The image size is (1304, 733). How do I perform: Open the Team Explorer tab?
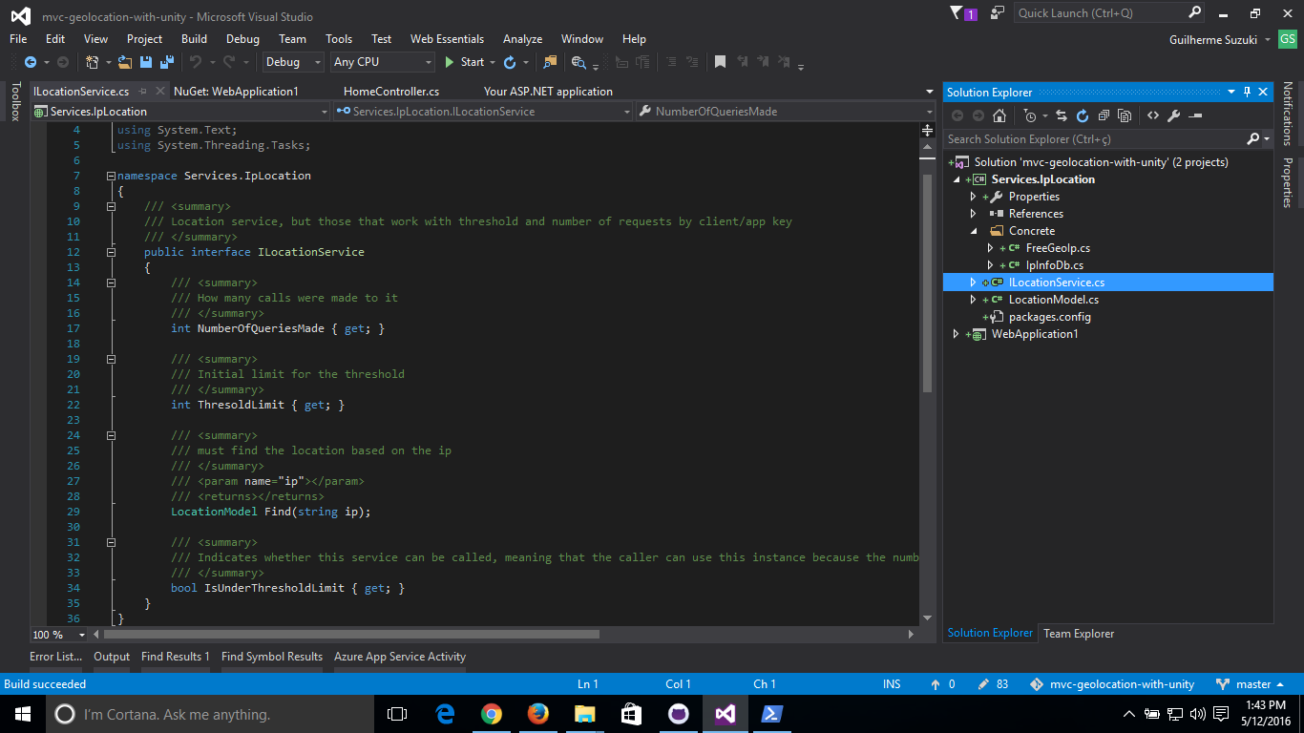point(1079,634)
